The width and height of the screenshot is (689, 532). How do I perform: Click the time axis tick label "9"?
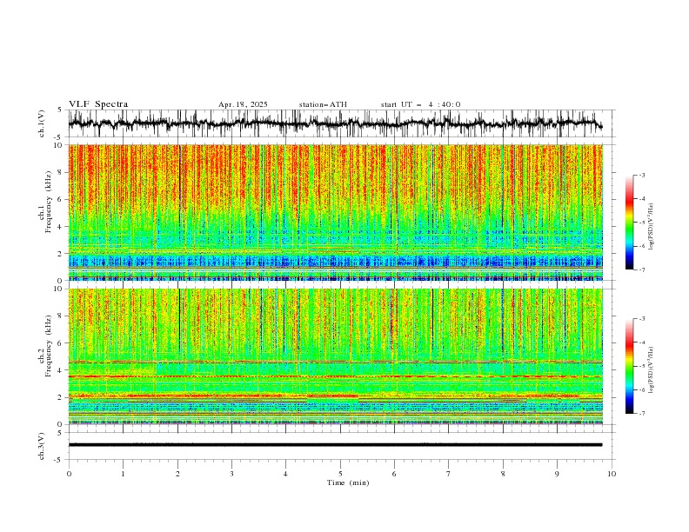click(x=557, y=474)
